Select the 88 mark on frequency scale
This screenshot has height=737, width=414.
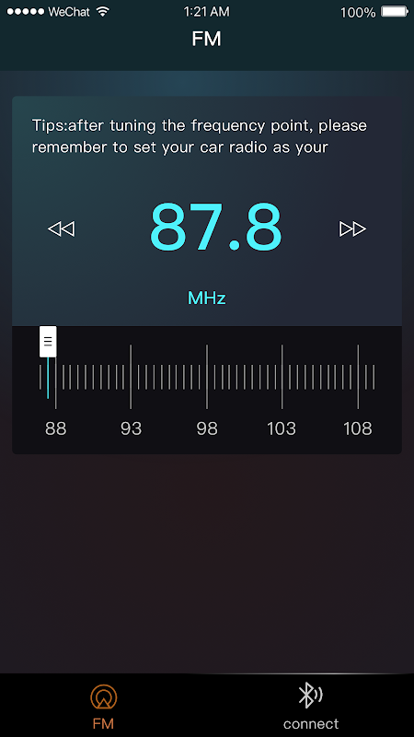[x=56, y=428]
